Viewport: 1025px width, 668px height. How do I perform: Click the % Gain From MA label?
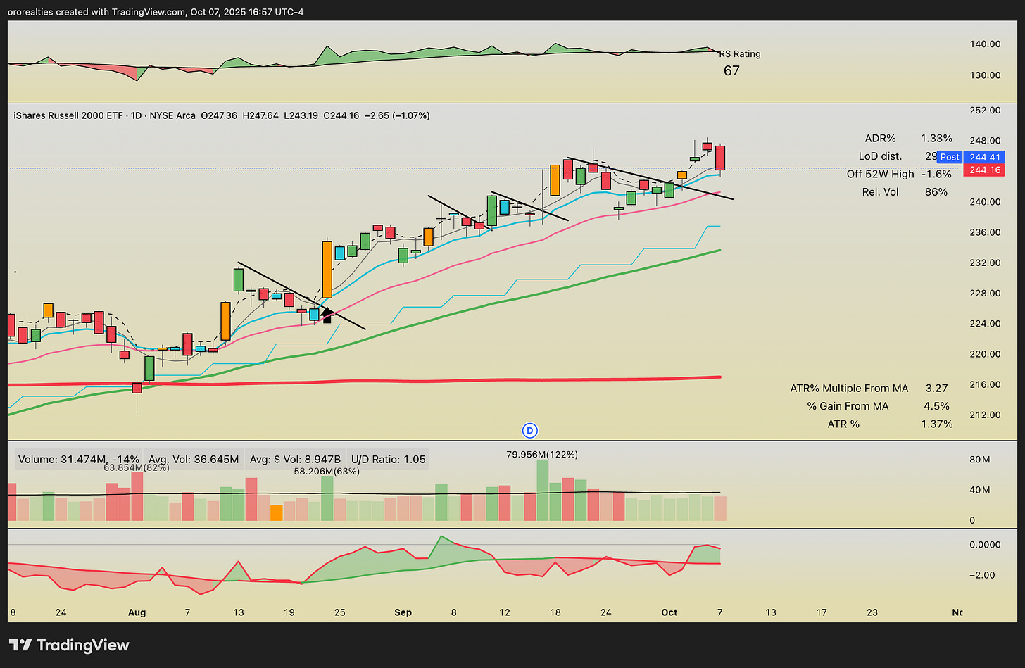tap(848, 406)
